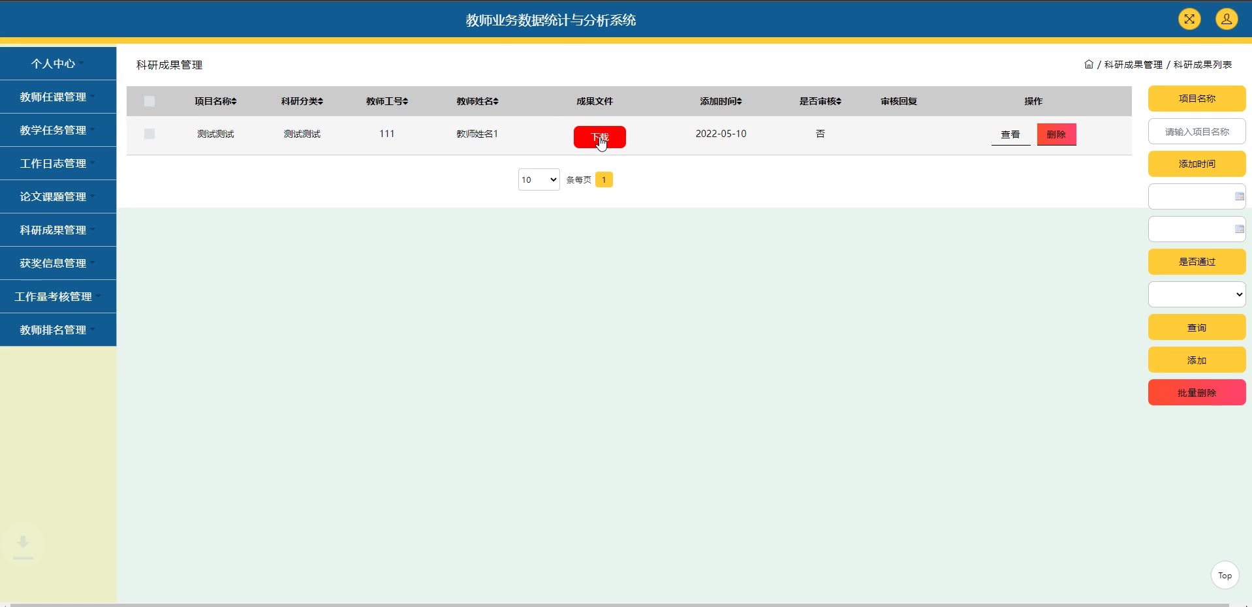Click the 2022-05-10 date cell
1252x607 pixels.
point(721,134)
